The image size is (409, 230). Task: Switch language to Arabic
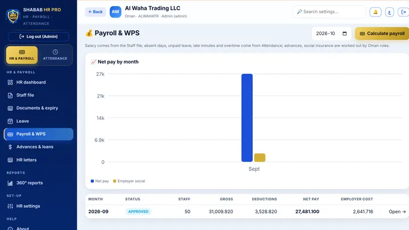tap(390, 12)
